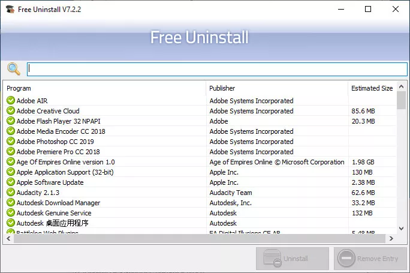410x273 pixels.
Task: Click the horizontal scrollbar thumb
Action: pos(200,238)
